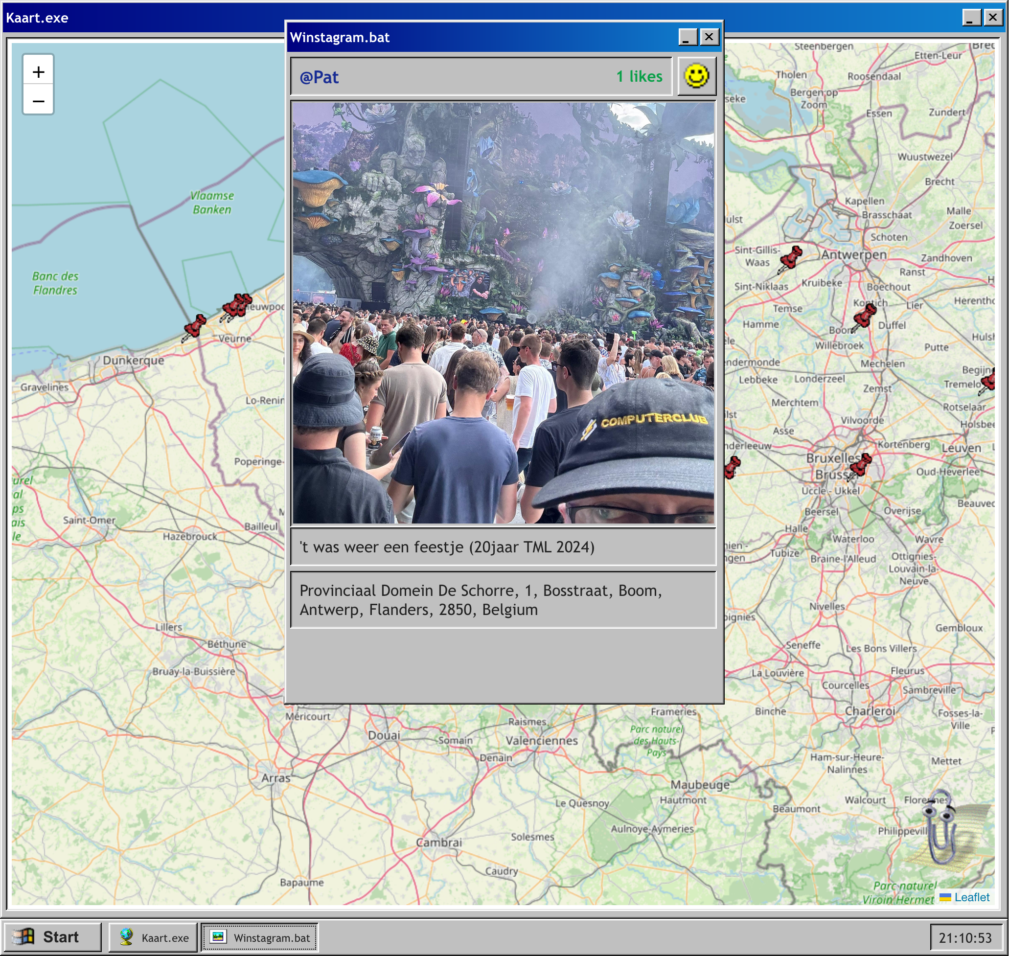This screenshot has height=956, width=1009.
Task: Click the red pushpin near Antwerpen
Action: pyautogui.click(x=791, y=257)
